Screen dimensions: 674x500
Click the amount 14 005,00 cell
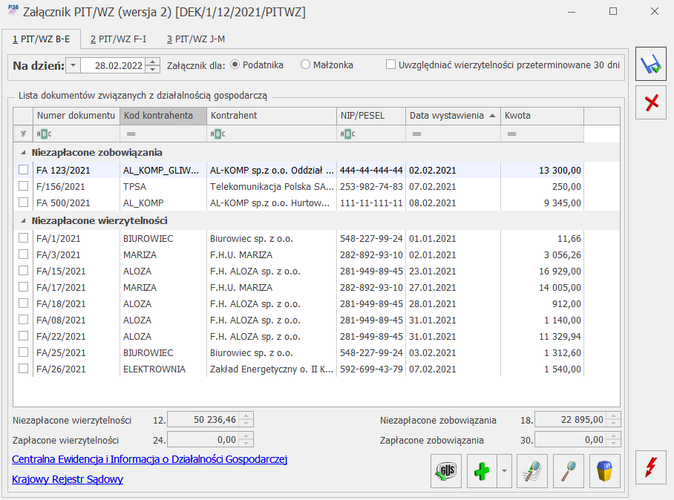[542, 287]
